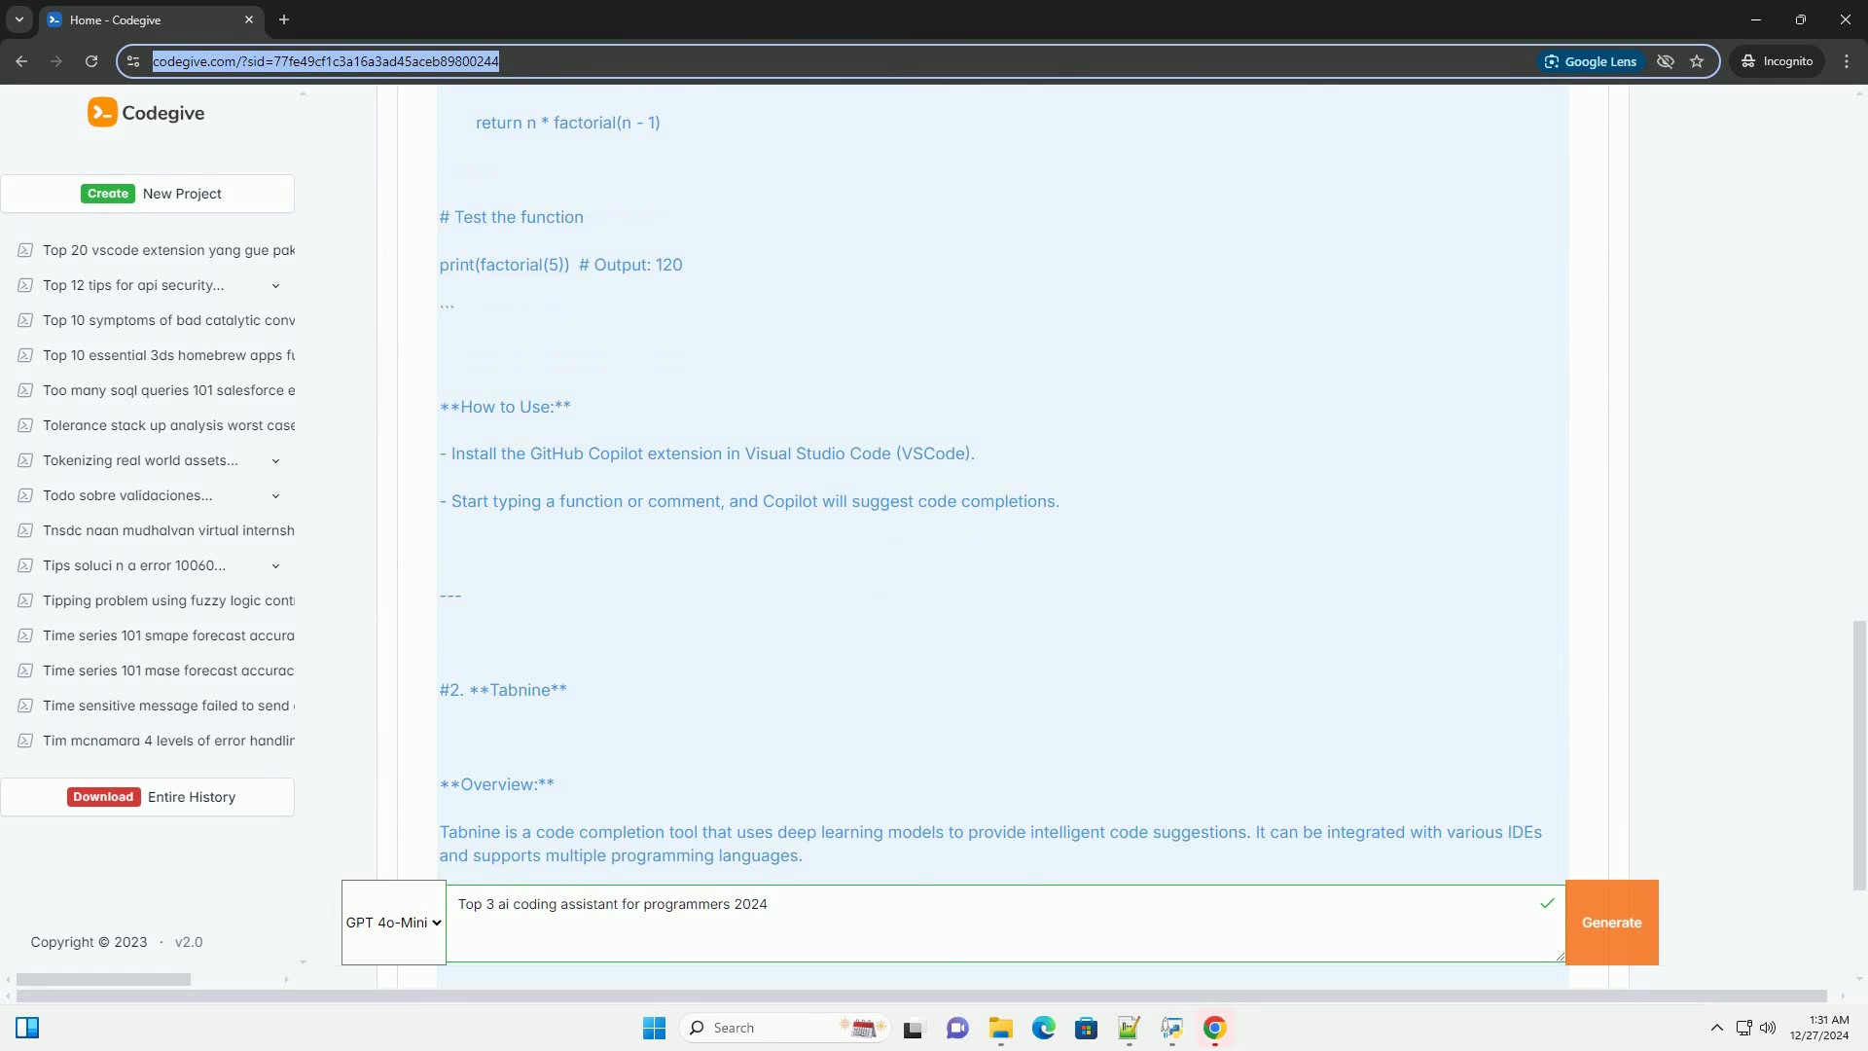Open clock showing 1:31 AM
The height and width of the screenshot is (1051, 1868).
pos(1819,1028)
